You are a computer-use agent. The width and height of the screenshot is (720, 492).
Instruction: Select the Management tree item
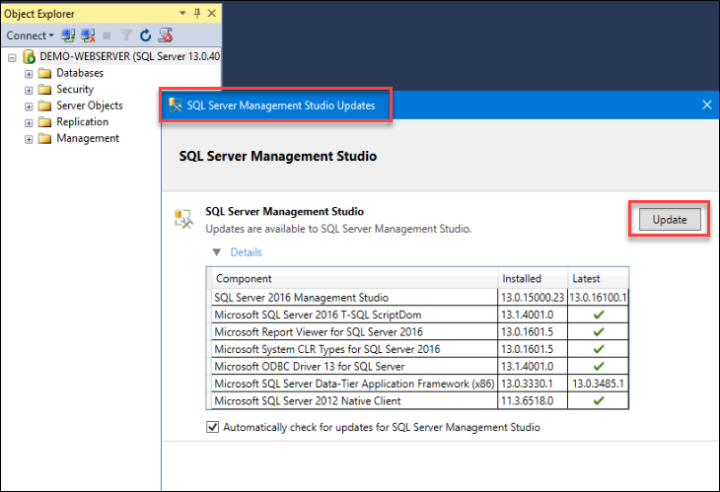pos(88,138)
